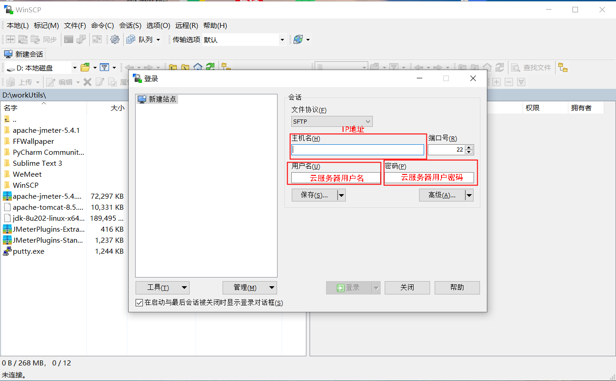Click the globe refresh icon in top toolbar
Screen dimensions: 616x381
tap(298, 40)
